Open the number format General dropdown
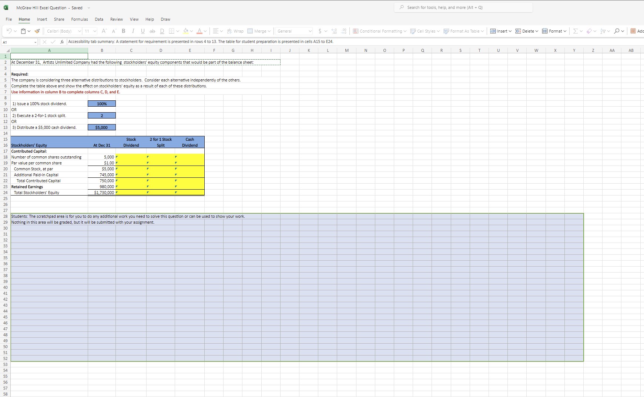The image size is (644, 397). tap(294, 31)
